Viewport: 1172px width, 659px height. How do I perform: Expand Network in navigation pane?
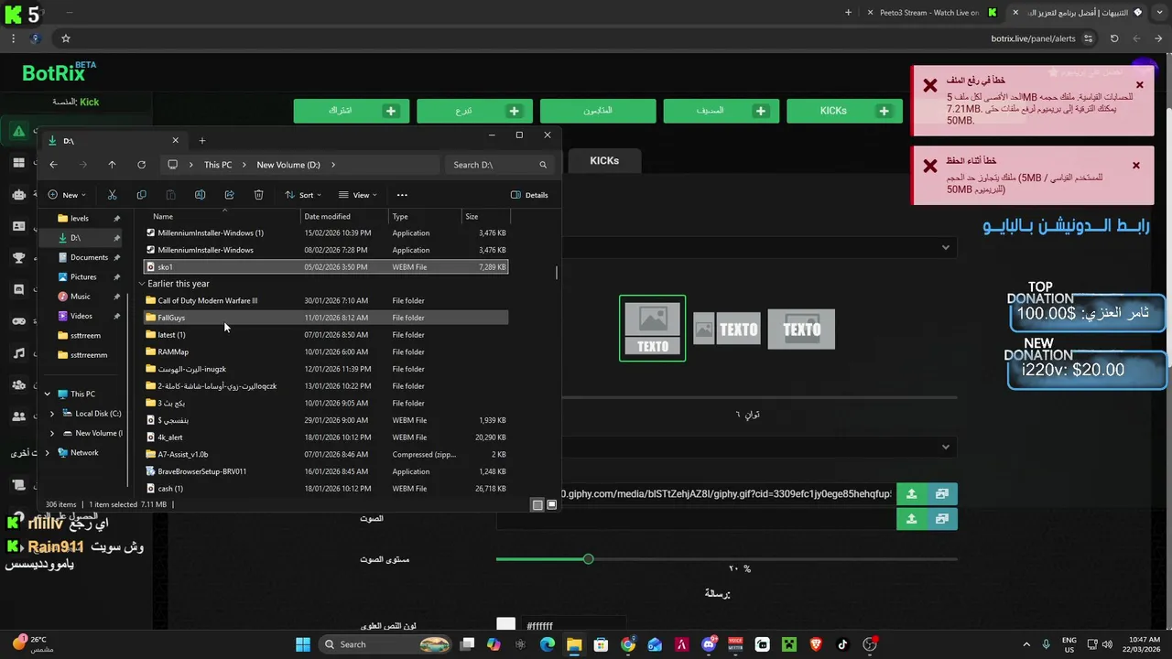coord(48,452)
